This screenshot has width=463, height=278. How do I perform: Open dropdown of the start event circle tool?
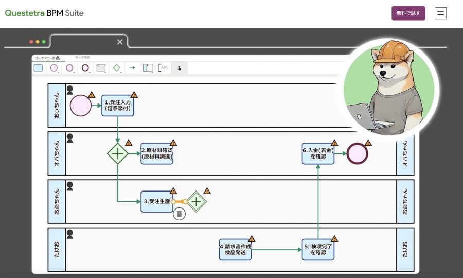pyautogui.click(x=58, y=73)
